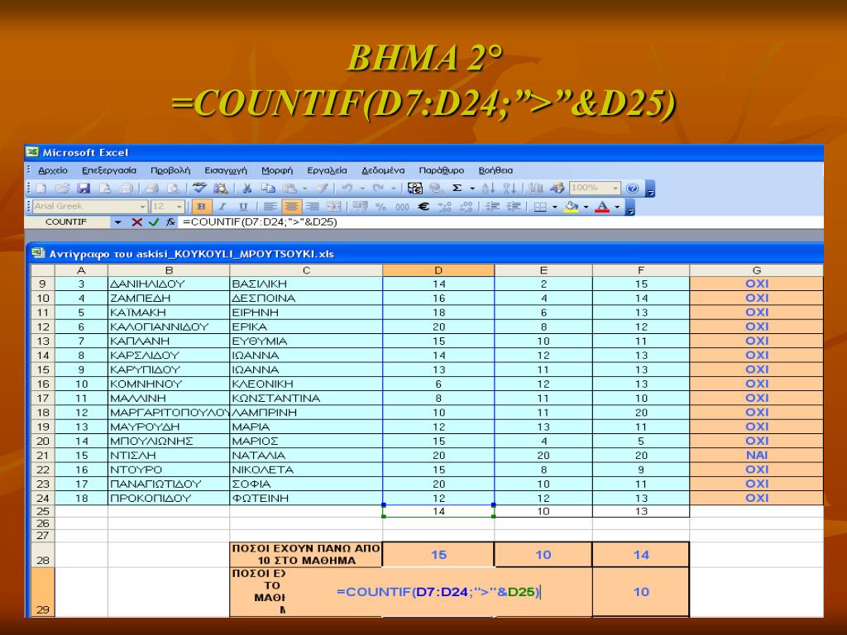Open a file with the Open folder icon
This screenshot has height=635, width=847.
point(62,188)
